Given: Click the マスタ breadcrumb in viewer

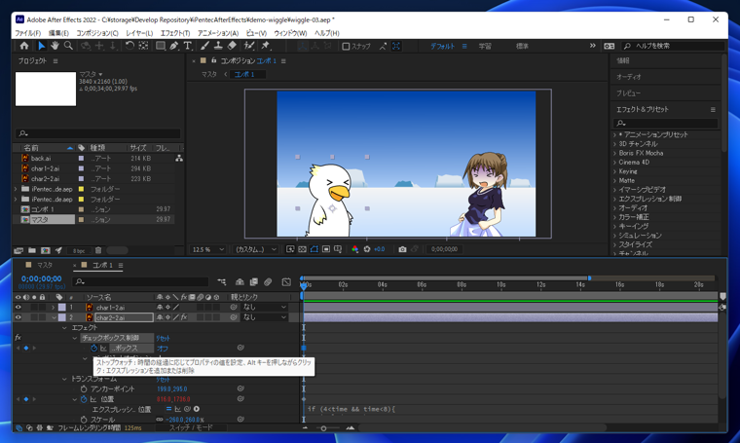Looking at the screenshot, I should 209,75.
